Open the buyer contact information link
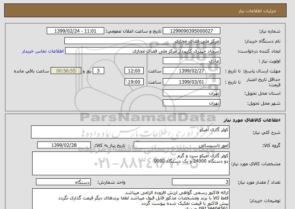This screenshot has height=209, width=295. tap(43, 51)
